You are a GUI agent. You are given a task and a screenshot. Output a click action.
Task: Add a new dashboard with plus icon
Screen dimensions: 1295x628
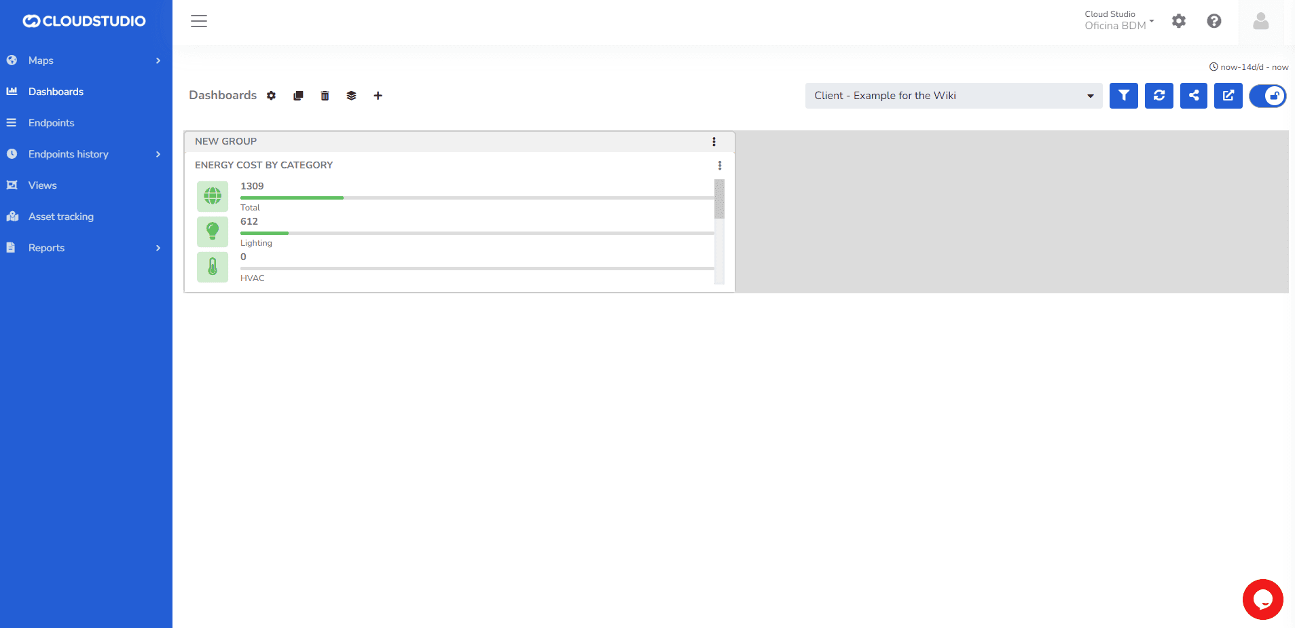click(x=378, y=96)
